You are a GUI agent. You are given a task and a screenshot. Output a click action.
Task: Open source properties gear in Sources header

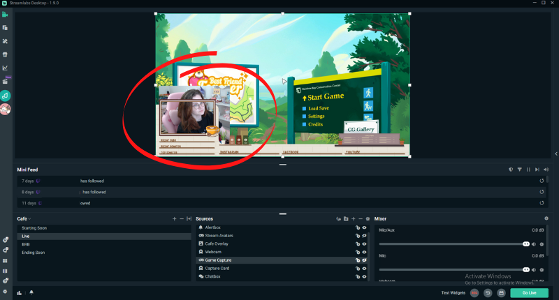pyautogui.click(x=368, y=218)
